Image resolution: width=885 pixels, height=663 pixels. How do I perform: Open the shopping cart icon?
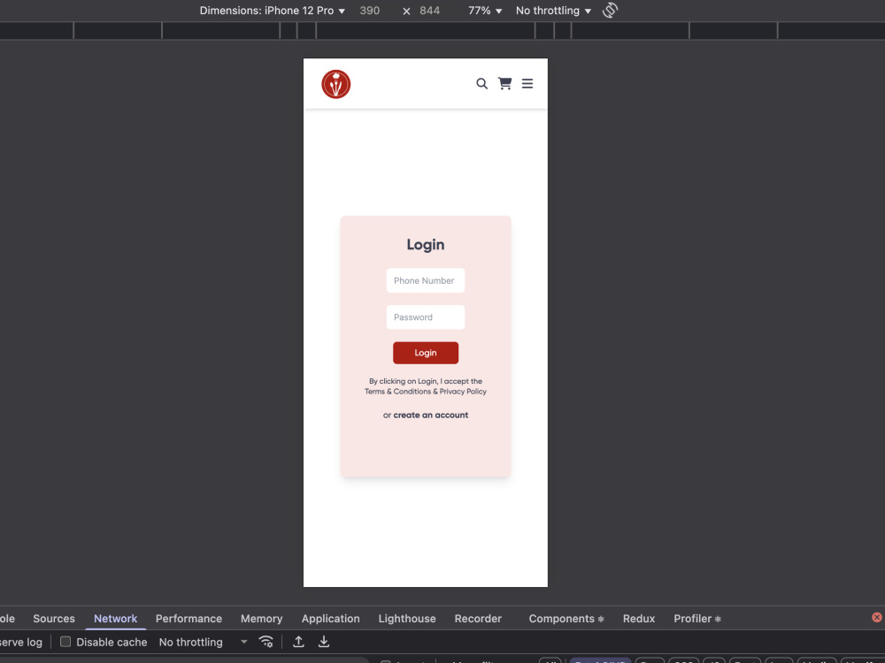pos(504,83)
